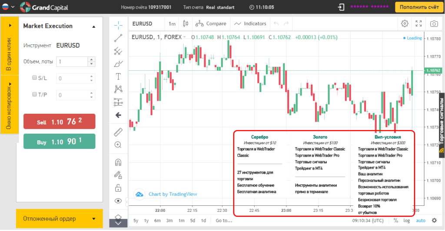Select the trend line drawing tool
Screen dimensions: 445x231
point(118,38)
